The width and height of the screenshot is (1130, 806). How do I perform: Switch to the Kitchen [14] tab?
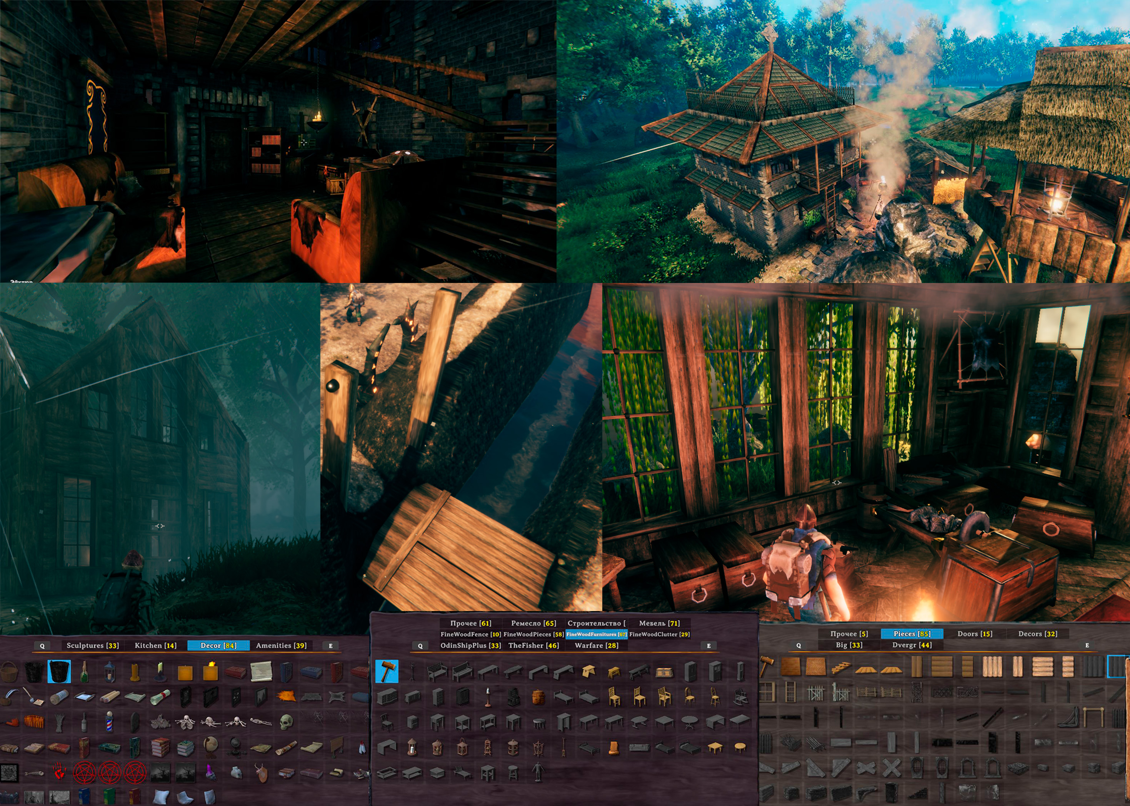click(x=155, y=646)
